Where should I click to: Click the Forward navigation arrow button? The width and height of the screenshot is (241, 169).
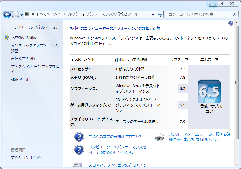click(15, 15)
